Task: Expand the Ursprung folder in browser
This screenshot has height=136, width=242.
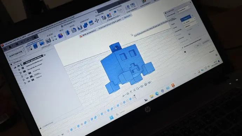Action: coord(21,73)
